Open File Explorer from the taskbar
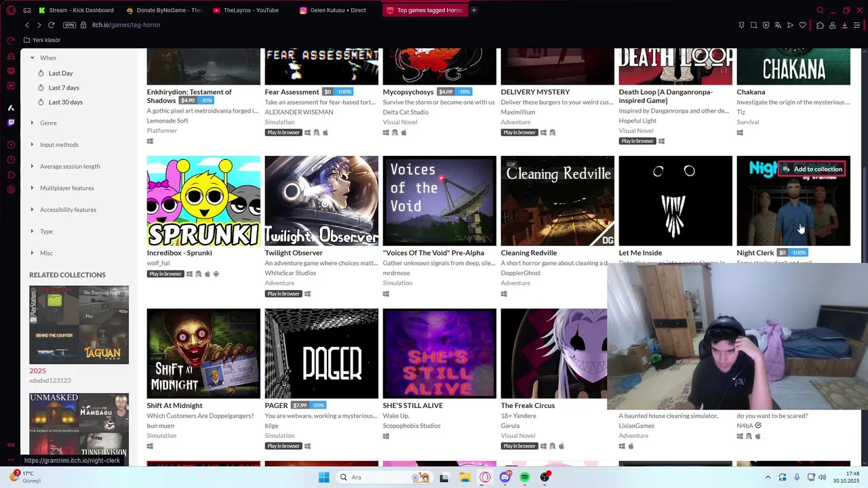This screenshot has height=488, width=868. [465, 477]
